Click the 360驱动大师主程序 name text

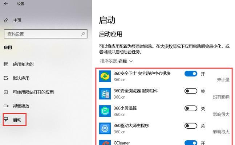click(131, 125)
